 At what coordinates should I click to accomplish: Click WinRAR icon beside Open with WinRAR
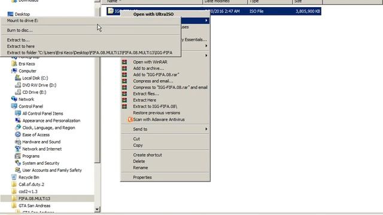click(x=124, y=62)
